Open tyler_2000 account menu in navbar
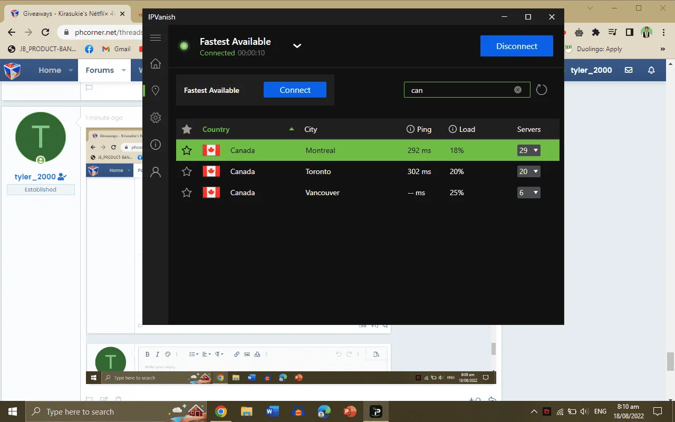Image resolution: width=675 pixels, height=422 pixels. (591, 70)
